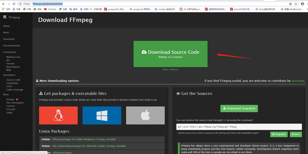Open the ActiveMQ bookmark
This screenshot has height=154, width=308.
241,9
